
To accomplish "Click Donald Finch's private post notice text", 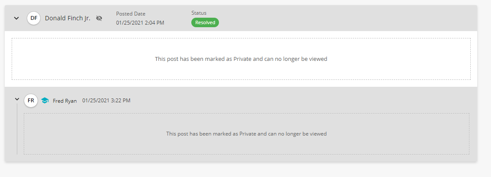I will [x=241, y=59].
